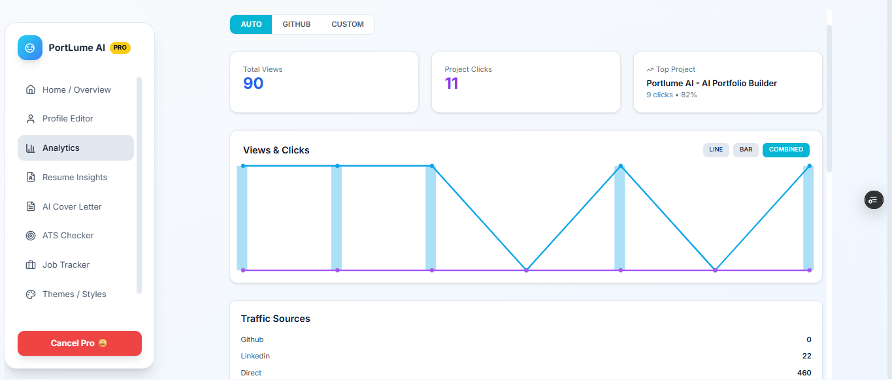Click the Linkedin value 22
892x380 pixels.
click(807, 356)
